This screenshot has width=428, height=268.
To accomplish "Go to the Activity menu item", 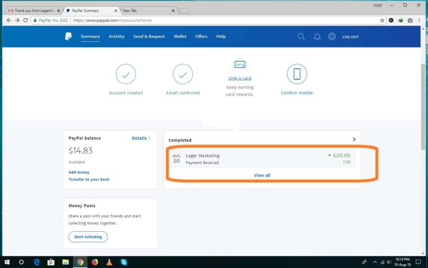I will (116, 36).
